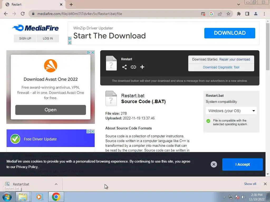270x202 pixels.
Task: Open the Google icon in address bar
Action: click(x=211, y=14)
